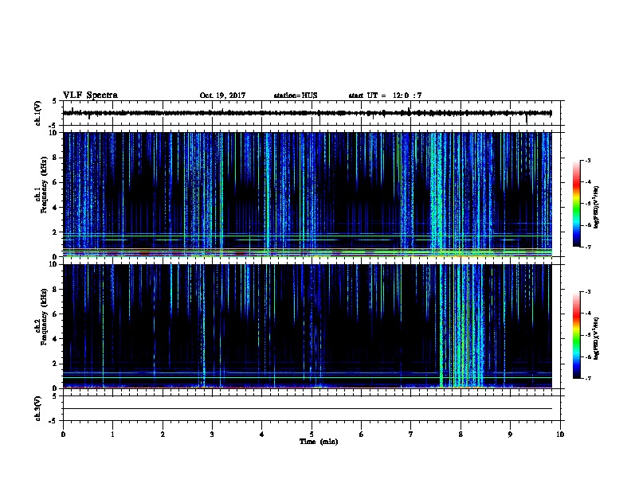Click the "VLF Spectra" plot title
Image resolution: width=631 pixels, height=487 pixels.
pyautogui.click(x=90, y=95)
